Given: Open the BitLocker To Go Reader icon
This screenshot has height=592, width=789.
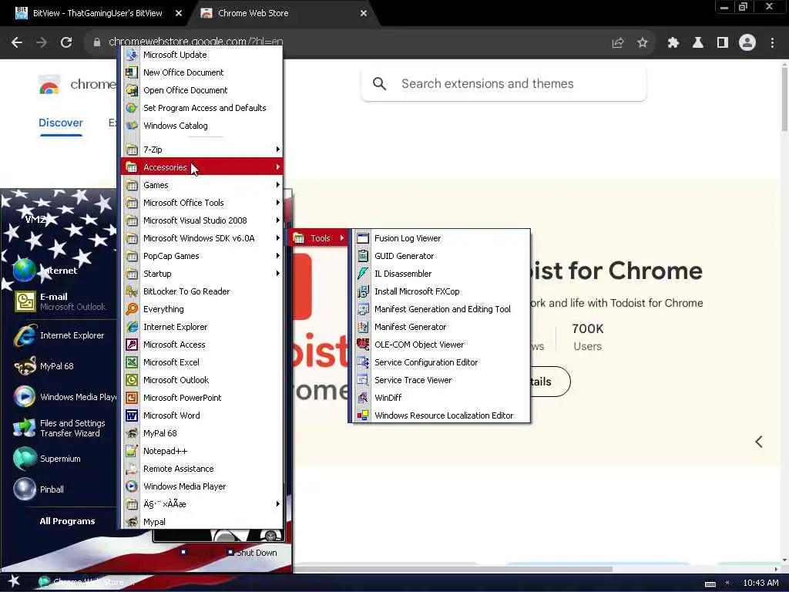Looking at the screenshot, I should click(x=132, y=291).
